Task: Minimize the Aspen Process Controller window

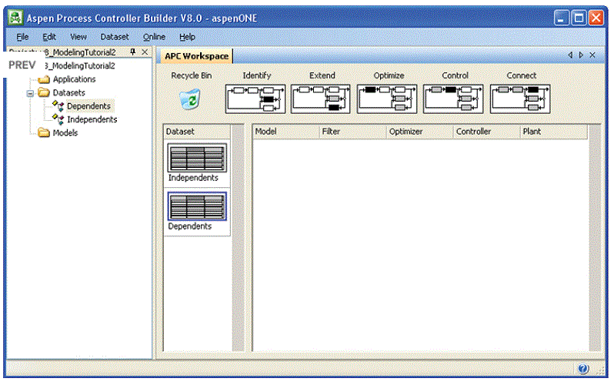Action: pos(562,18)
